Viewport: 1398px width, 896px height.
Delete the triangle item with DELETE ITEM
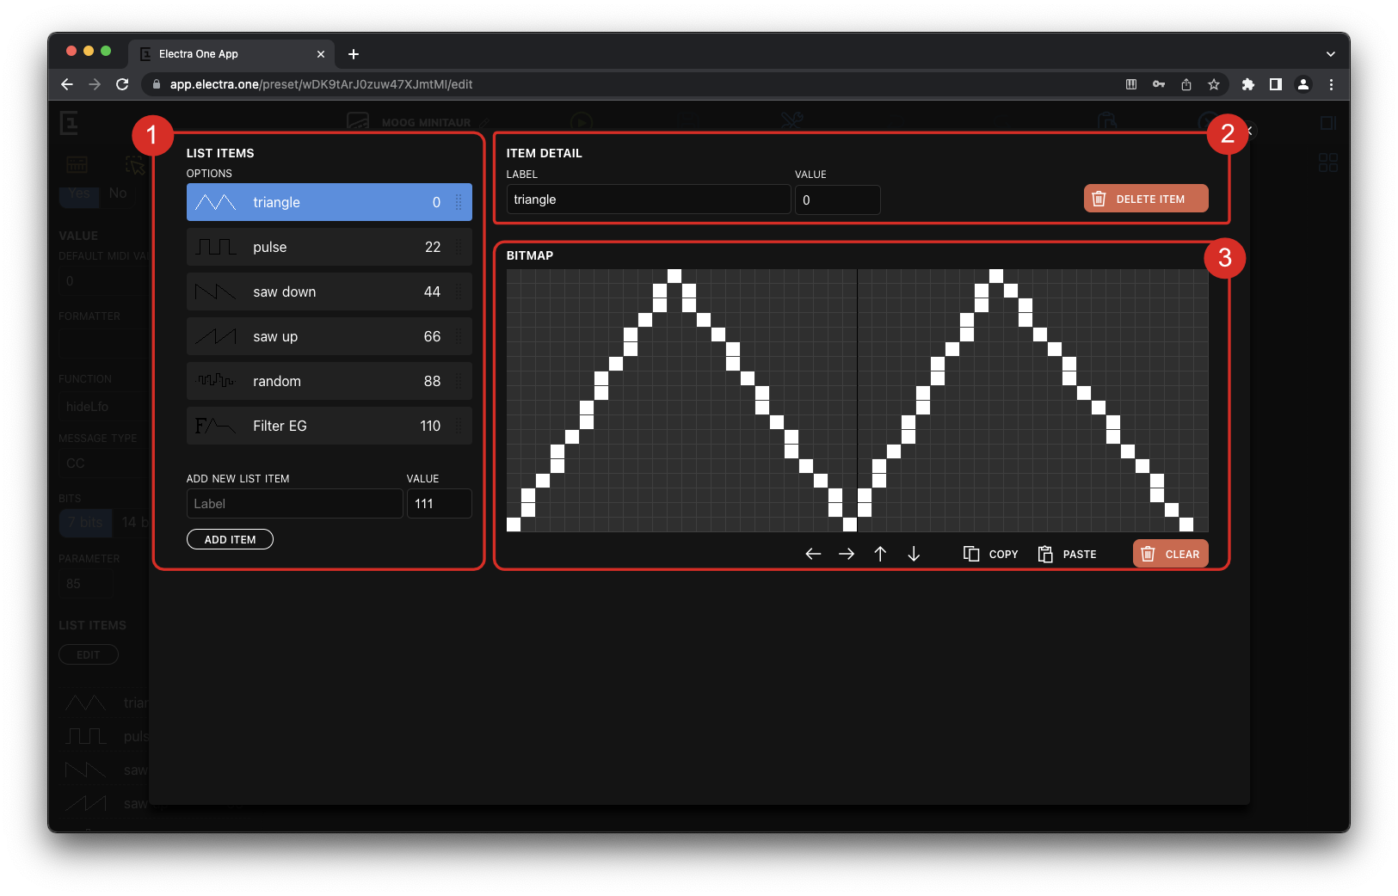tap(1145, 198)
